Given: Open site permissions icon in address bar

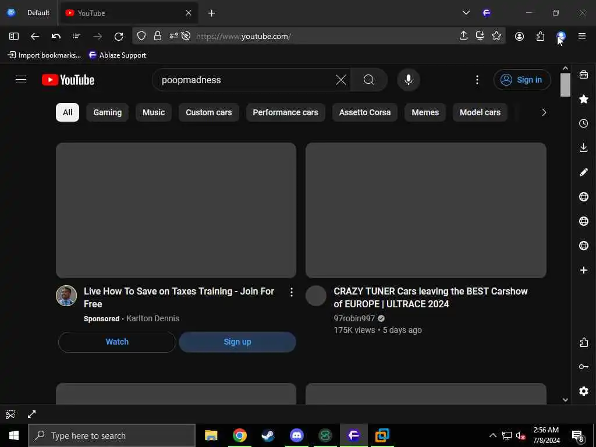Looking at the screenshot, I should [173, 36].
